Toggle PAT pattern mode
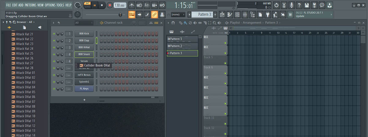Screen dimensions: 368x137 [x=87, y=3]
